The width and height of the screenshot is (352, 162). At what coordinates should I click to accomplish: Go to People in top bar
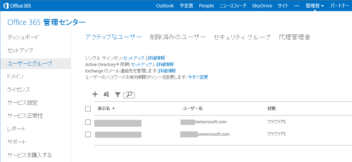pyautogui.click(x=206, y=6)
